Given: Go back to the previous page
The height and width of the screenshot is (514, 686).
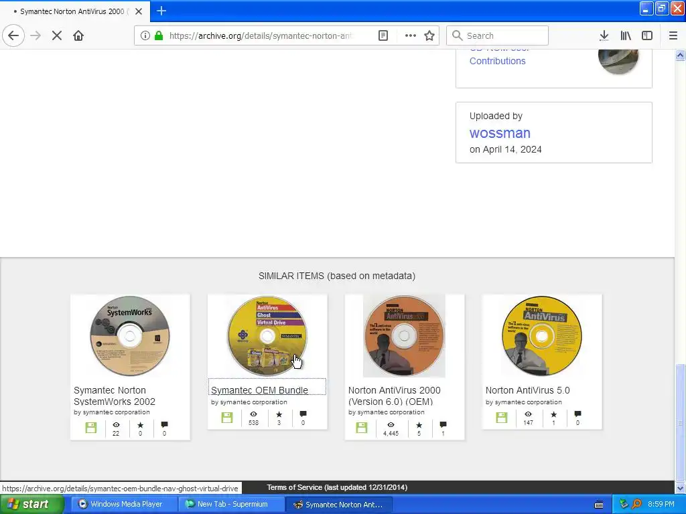Looking at the screenshot, I should [13, 35].
